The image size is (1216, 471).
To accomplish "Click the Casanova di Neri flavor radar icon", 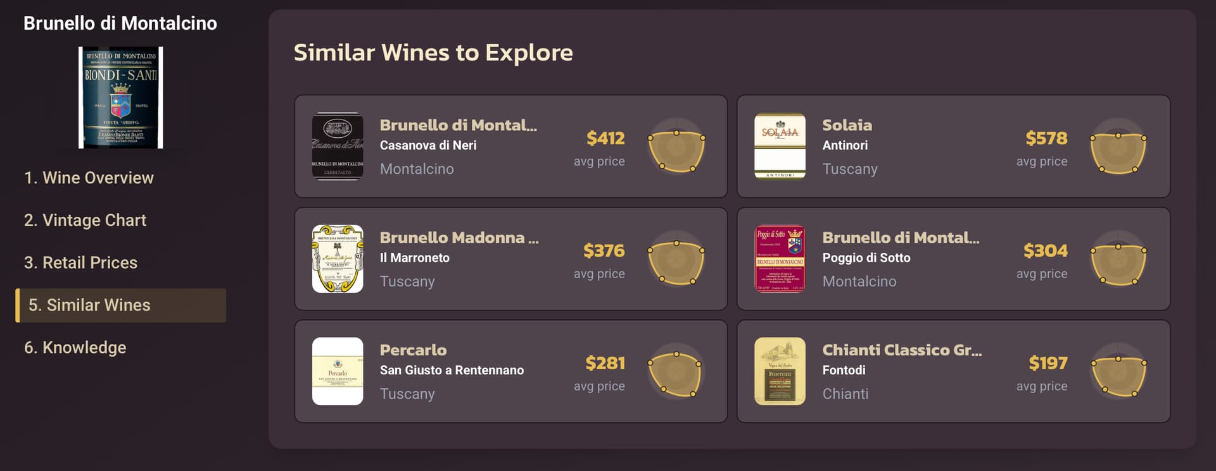I will (676, 147).
